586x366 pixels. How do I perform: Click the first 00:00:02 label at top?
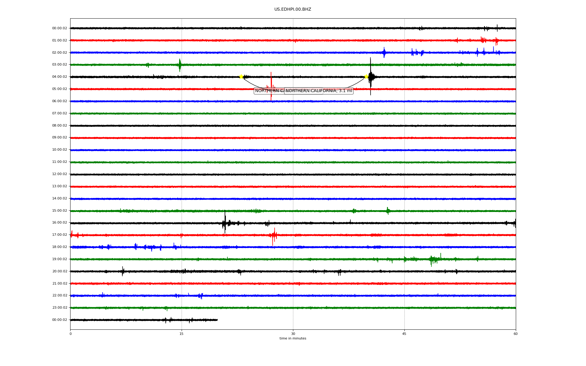pos(60,28)
